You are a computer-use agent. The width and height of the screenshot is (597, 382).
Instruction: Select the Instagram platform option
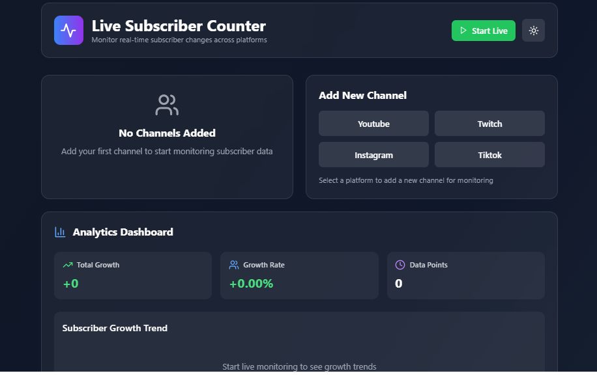coord(373,154)
